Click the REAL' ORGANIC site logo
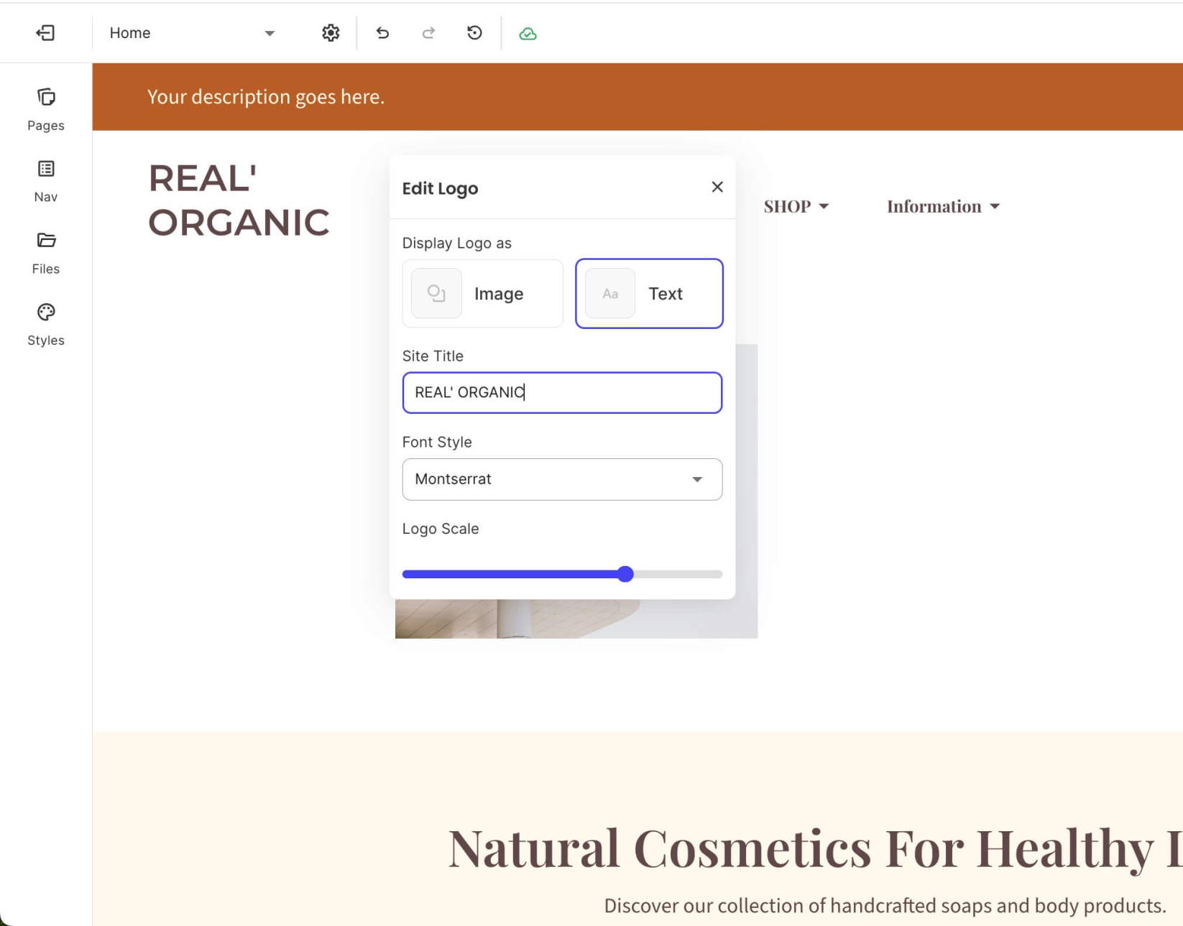The image size is (1183, 926). click(x=239, y=200)
